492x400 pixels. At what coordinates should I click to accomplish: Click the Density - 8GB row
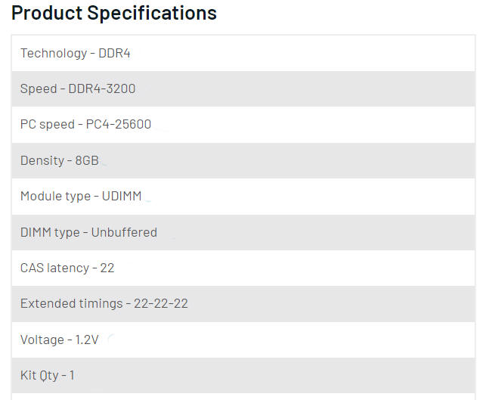[x=243, y=161]
